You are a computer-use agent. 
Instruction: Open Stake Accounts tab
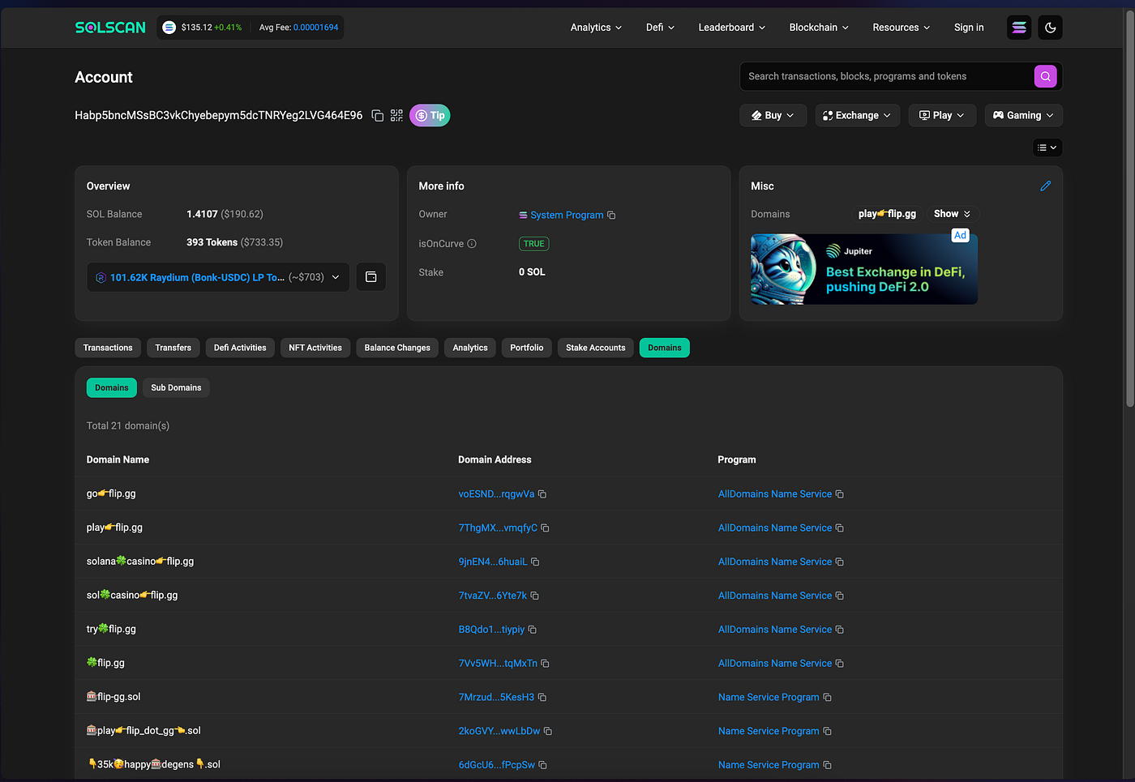(x=596, y=348)
